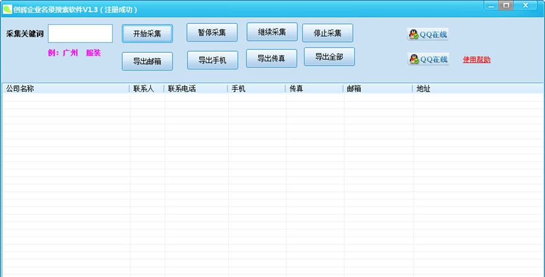Close the application window
This screenshot has width=545, height=277.
coord(525,5)
